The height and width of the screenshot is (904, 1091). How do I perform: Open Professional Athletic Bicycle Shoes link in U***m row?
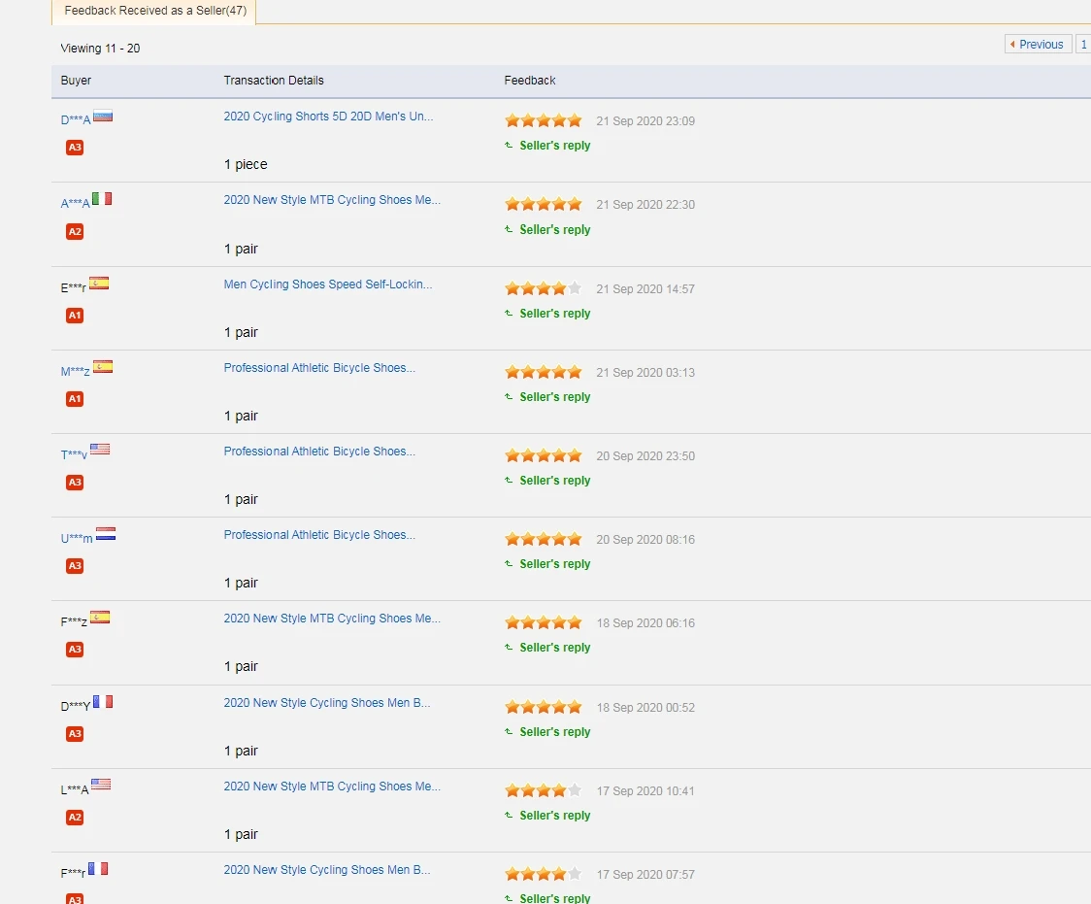point(319,534)
